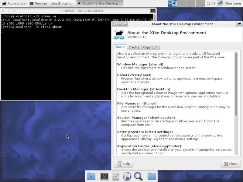Click the Terminal window scrollbar

click(x=154, y=18)
